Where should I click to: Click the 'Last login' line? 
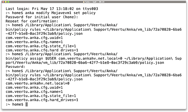(52, 9)
